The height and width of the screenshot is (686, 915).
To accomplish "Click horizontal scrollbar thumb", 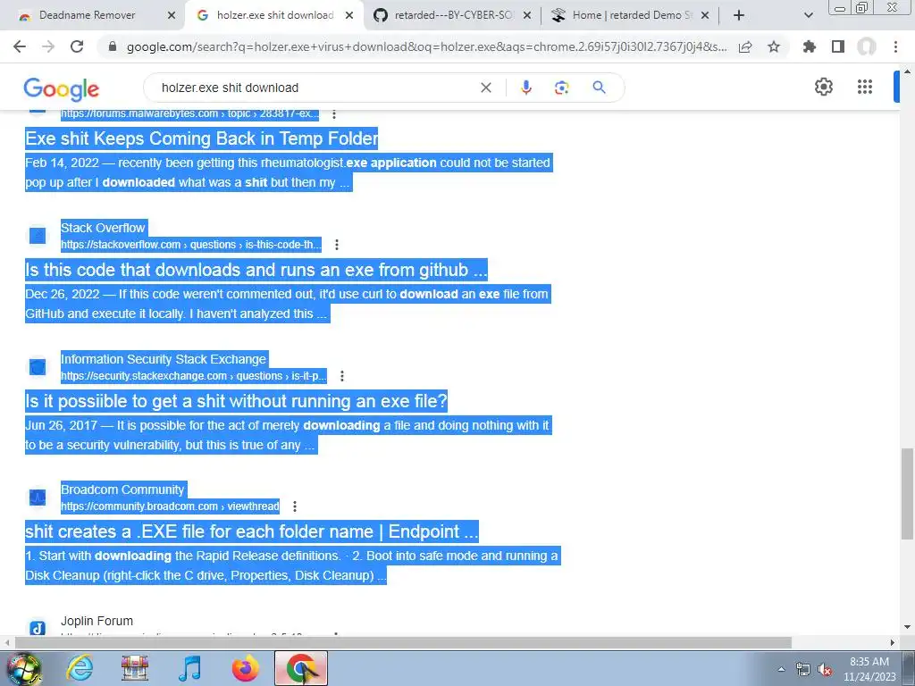I will 403,642.
